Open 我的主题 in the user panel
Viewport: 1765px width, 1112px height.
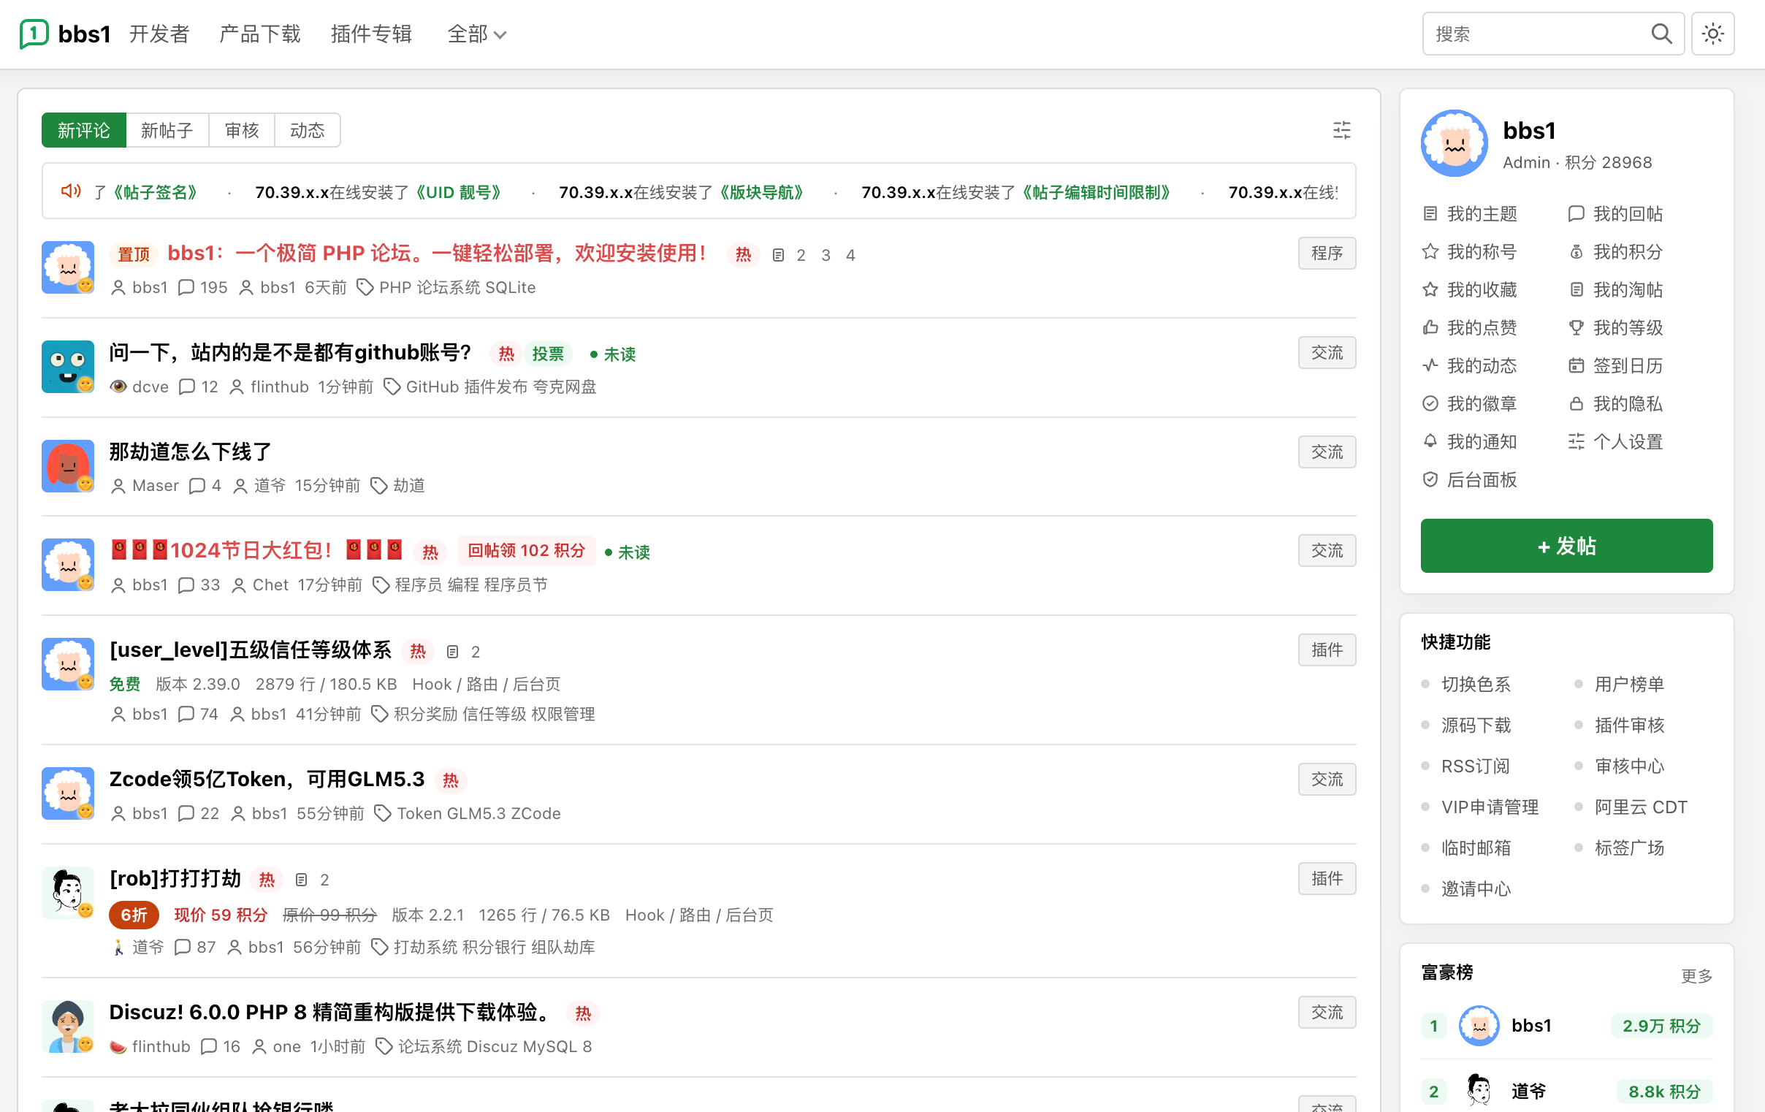click(x=1471, y=214)
